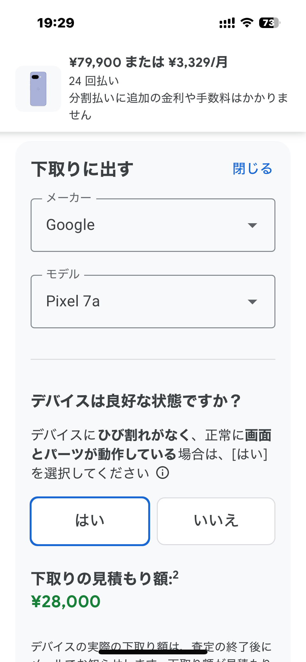The height and width of the screenshot is (662, 306).
Task: Tap the 下取りに出す heading
Action: [82, 169]
